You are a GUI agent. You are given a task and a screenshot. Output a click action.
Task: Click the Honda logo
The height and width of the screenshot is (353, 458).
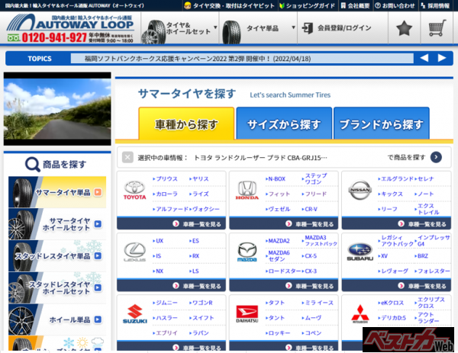[247, 190]
